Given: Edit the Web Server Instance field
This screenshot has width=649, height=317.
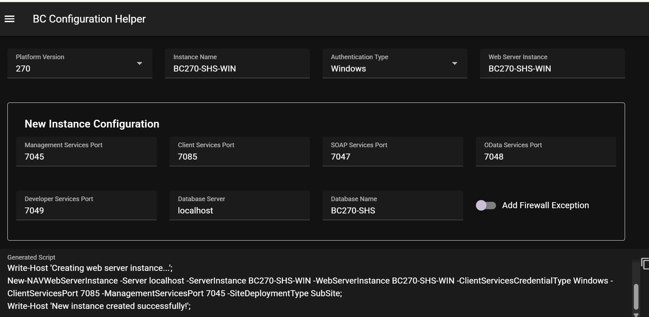Looking at the screenshot, I should (x=552, y=63).
